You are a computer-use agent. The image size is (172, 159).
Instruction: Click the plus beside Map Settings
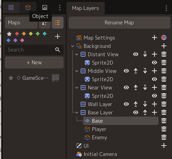coord(155,38)
